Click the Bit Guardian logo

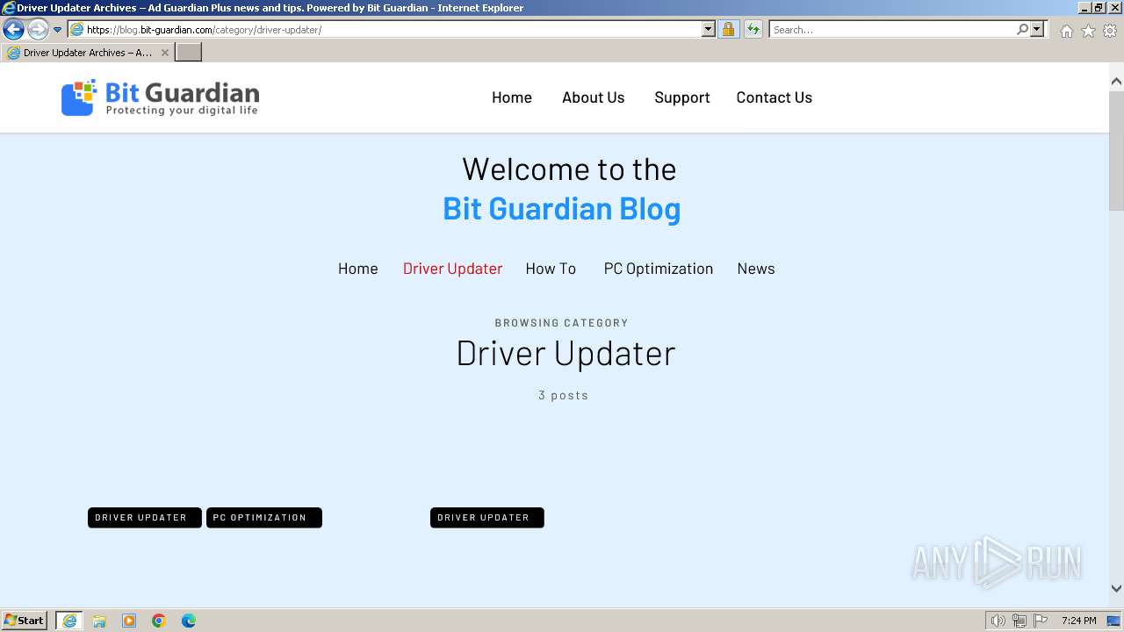160,97
